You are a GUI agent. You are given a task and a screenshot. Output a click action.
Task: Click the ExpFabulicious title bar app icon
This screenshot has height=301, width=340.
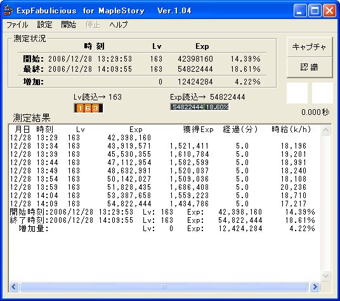tap(8, 10)
